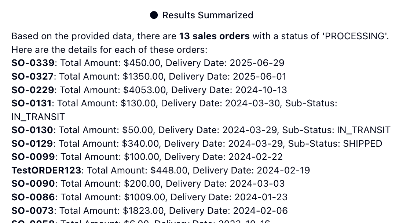Viewport: 399px width, 223px height.
Task: Click the 'PROCESSING' status text
Action: tap(355, 36)
